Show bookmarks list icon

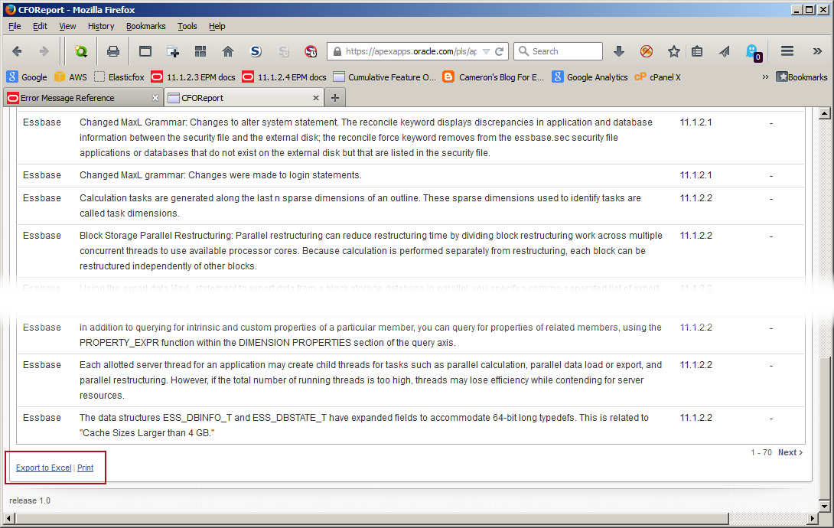[x=697, y=51]
